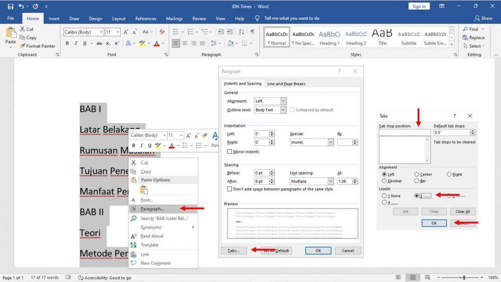This screenshot has height=282, width=501.
Task: Select Center alignment radio in Tabs dialog
Action: [x=417, y=174]
